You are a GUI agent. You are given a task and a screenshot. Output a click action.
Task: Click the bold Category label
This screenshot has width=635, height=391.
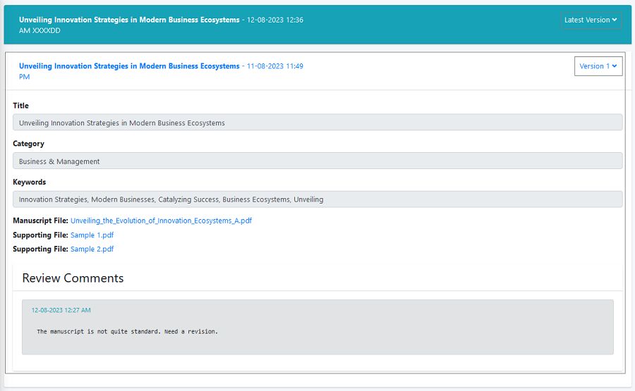point(28,144)
